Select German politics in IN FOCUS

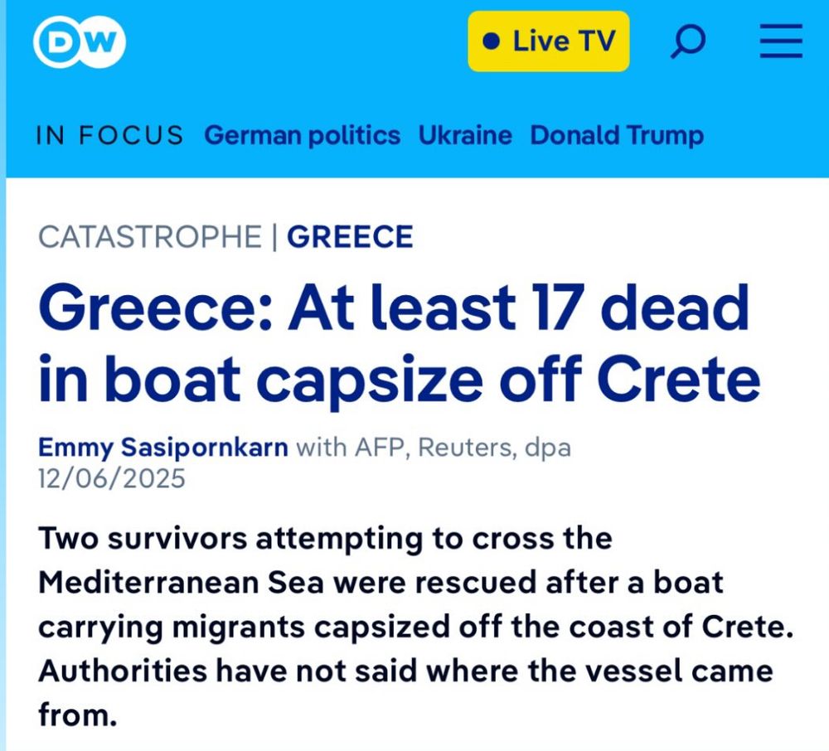pos(303,135)
